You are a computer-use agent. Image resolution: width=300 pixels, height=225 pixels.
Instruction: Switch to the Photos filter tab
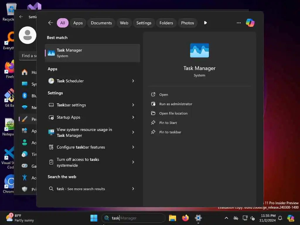tap(187, 23)
